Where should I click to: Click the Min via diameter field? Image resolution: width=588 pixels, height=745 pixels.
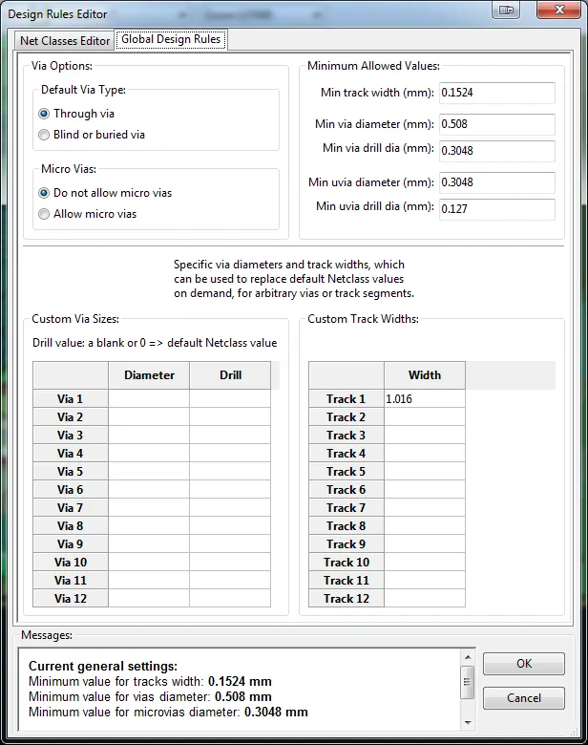click(x=496, y=124)
